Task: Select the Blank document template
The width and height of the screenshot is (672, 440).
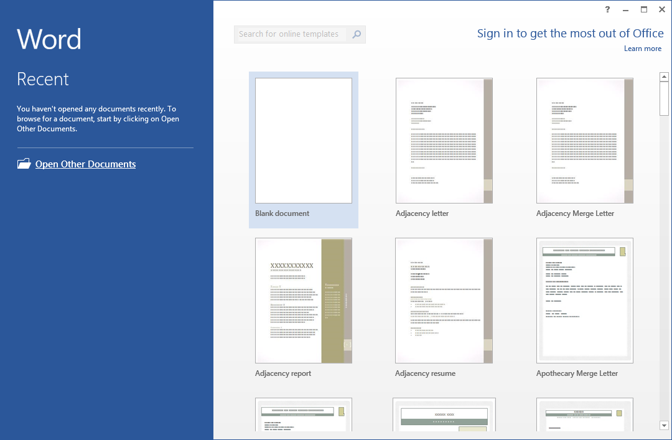Action: pyautogui.click(x=303, y=139)
